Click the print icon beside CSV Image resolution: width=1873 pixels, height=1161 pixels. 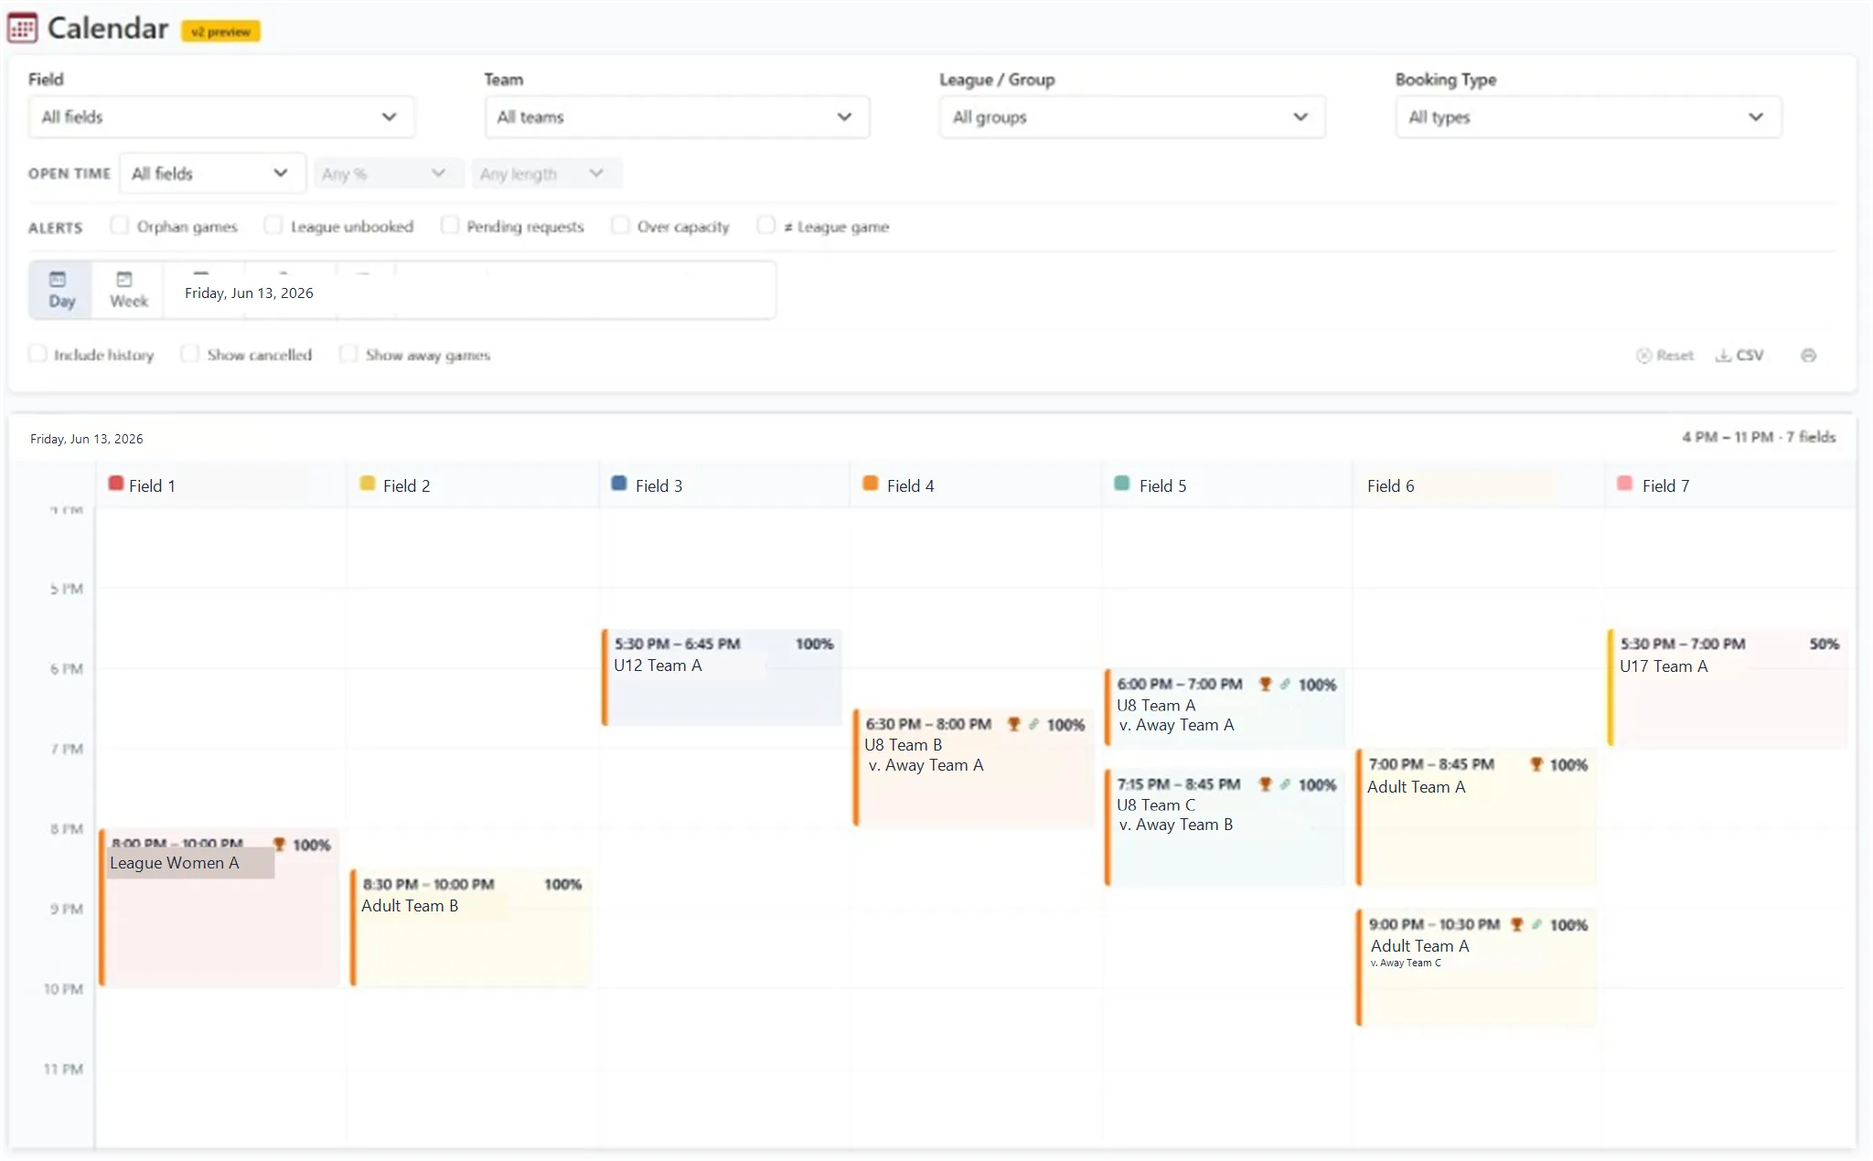(x=1808, y=356)
